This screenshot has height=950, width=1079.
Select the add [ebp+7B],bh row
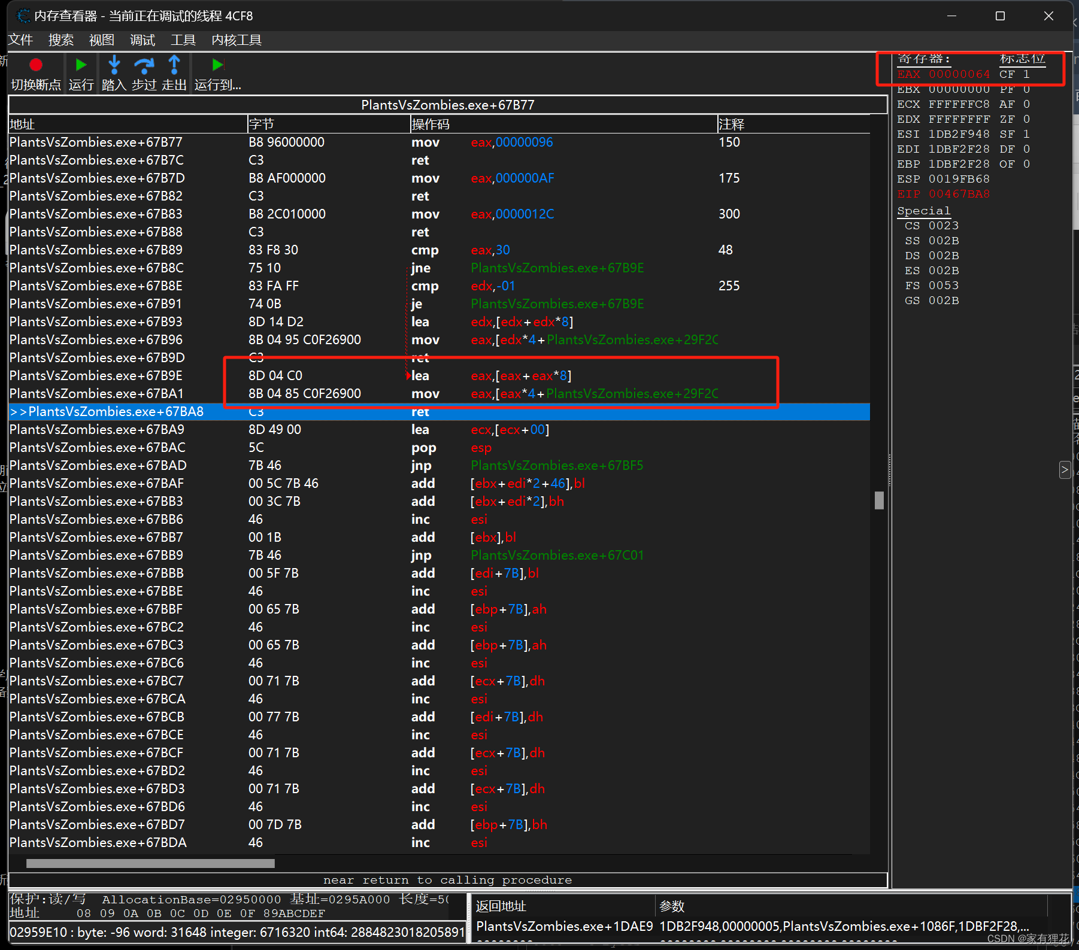click(440, 824)
